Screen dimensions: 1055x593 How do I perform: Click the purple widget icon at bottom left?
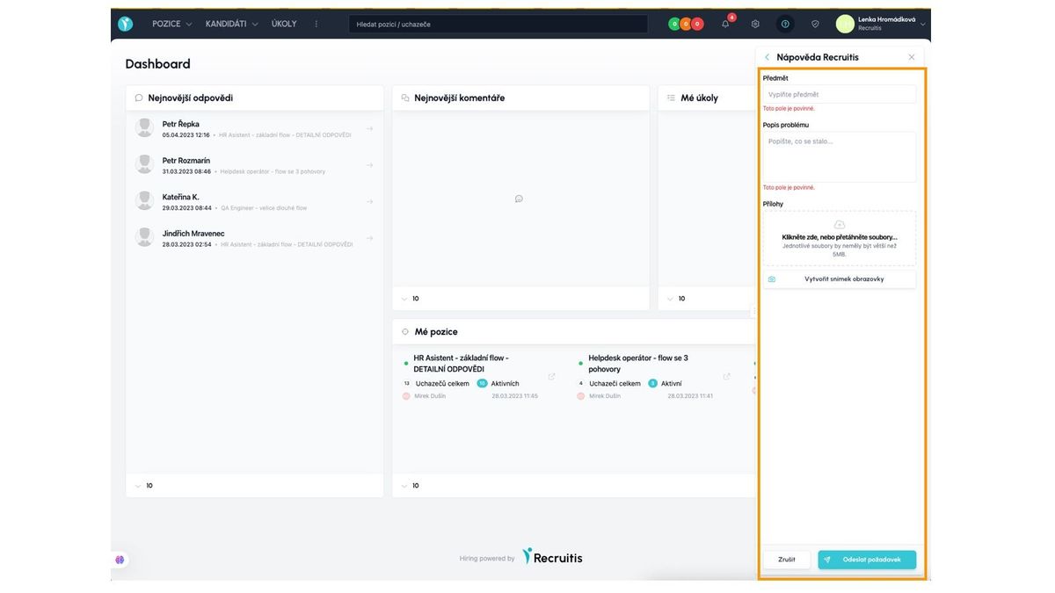click(120, 560)
